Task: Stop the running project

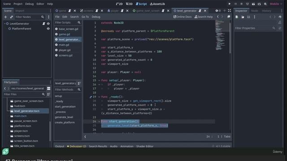Action: [x=241, y=4]
